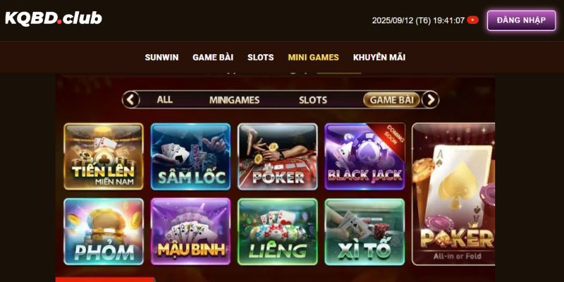Select the highlighted GAME BÀI category tab
The height and width of the screenshot is (282, 564).
coord(392,99)
